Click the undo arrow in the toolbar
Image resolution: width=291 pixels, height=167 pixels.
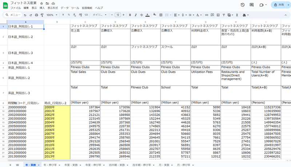[x=25, y=15]
